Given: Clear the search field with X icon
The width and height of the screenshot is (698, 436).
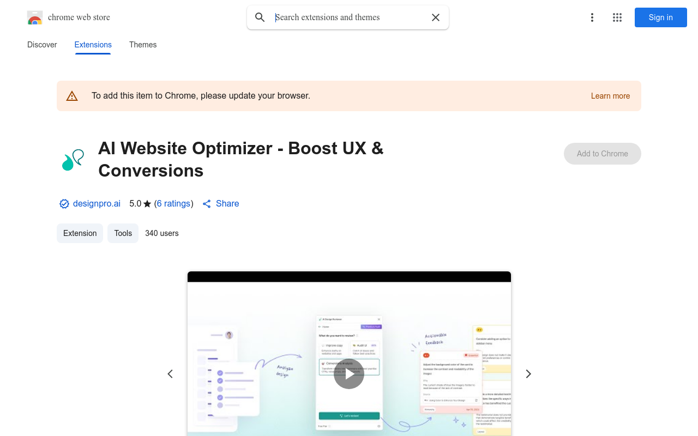Looking at the screenshot, I should [436, 17].
